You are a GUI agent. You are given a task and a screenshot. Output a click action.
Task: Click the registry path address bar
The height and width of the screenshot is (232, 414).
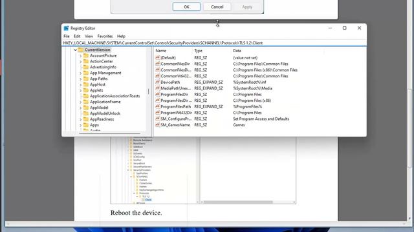tap(214, 43)
